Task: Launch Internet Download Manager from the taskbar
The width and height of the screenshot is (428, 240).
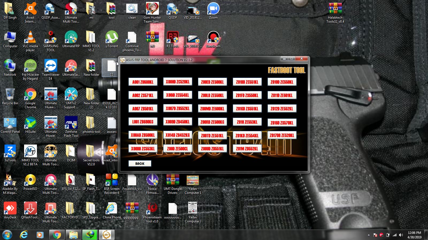Action: 90,235
